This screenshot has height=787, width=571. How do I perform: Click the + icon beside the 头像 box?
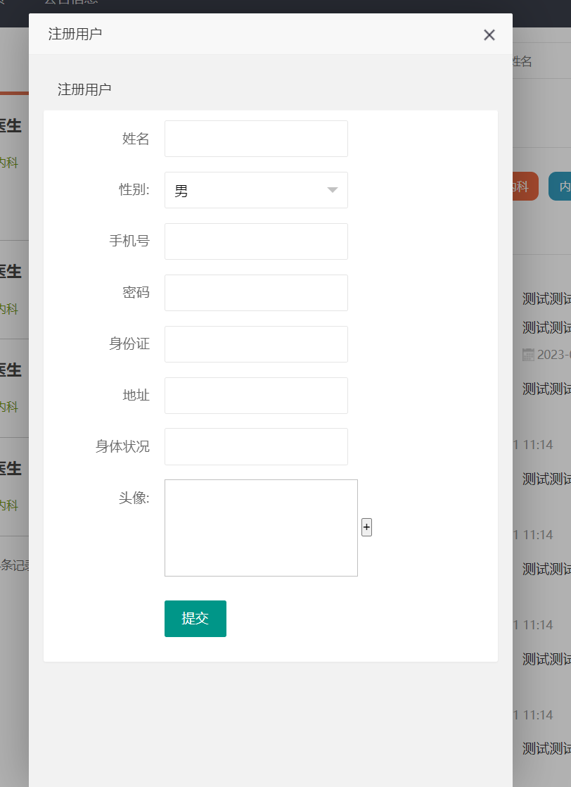coord(366,527)
